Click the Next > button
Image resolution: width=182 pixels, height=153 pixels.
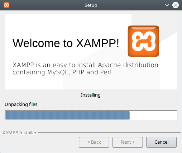128,142
